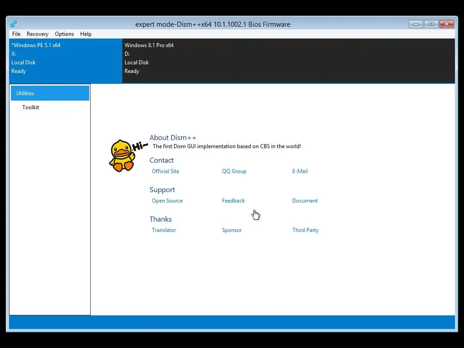The width and height of the screenshot is (464, 348).
Task: Open the Official Site link
Action: [165, 171]
